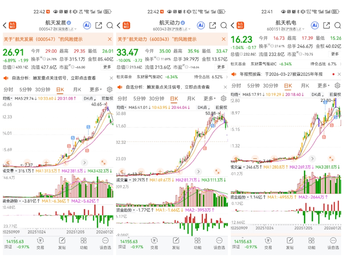Open chart settings gear on 航天发展 screen
The image size is (344, 258).
[x=110, y=90]
